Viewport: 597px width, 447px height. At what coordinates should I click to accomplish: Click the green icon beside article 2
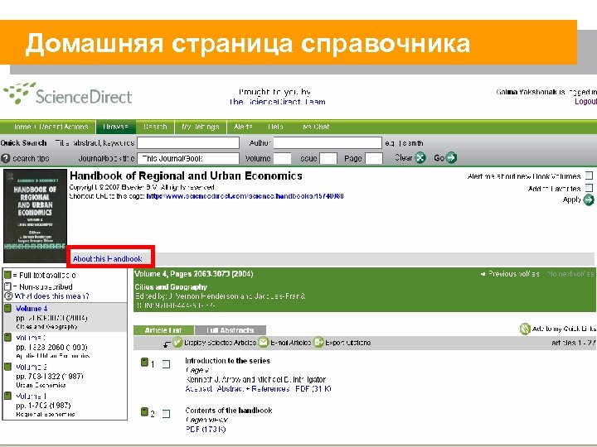click(x=144, y=411)
